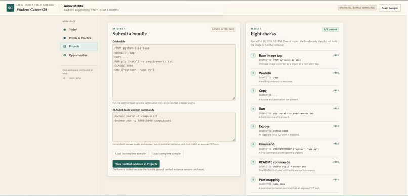This screenshot has height=196, width=408.
Task: Click the 'v1 - local only' label
Action: pos(71,78)
